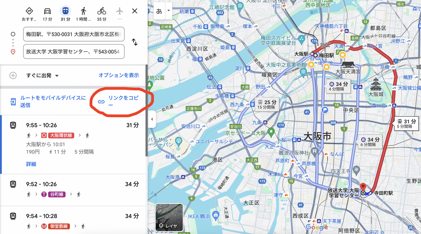The width and height of the screenshot is (421, 234).
Task: Click the 御堂筋線 line badge
Action: click(x=60, y=226)
